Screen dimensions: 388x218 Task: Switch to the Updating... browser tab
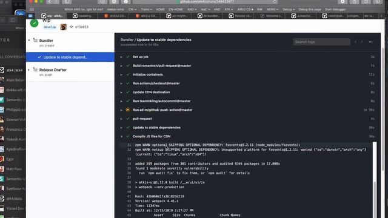[83, 16]
